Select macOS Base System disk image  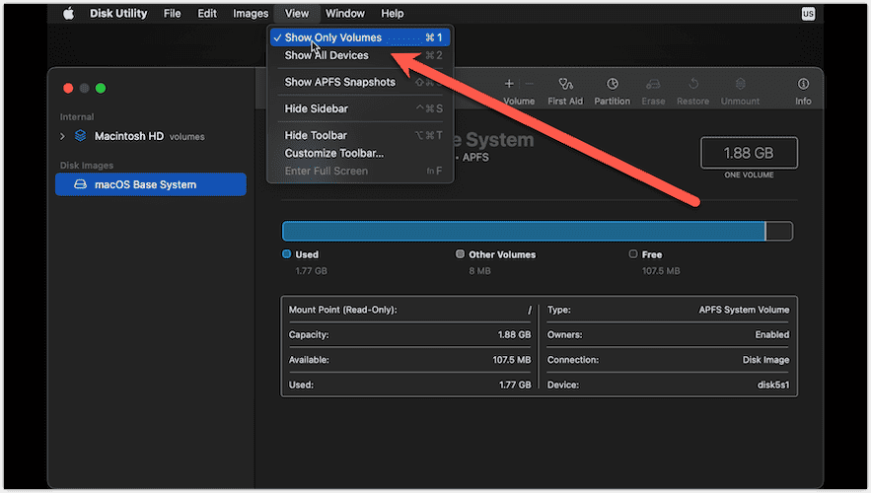pyautogui.click(x=150, y=184)
